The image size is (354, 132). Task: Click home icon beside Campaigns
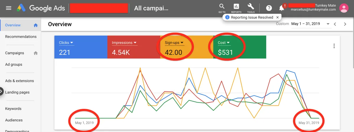[x=36, y=53]
